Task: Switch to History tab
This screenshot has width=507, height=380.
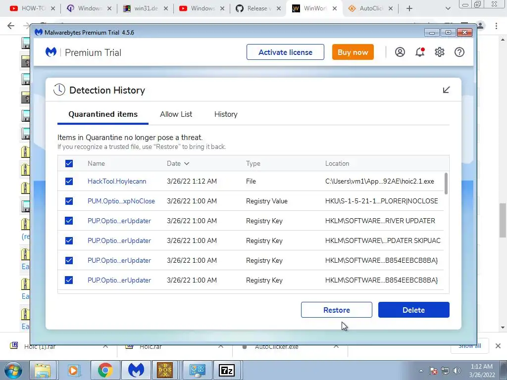Action: pyautogui.click(x=226, y=114)
